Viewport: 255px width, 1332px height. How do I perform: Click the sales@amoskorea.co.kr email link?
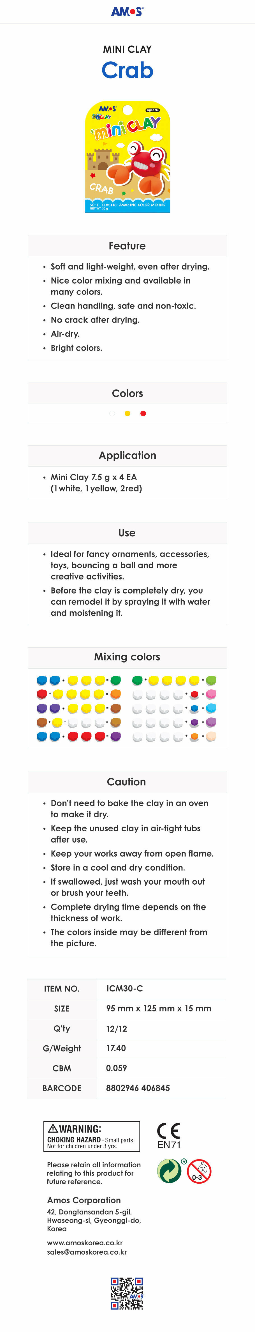point(87,1252)
